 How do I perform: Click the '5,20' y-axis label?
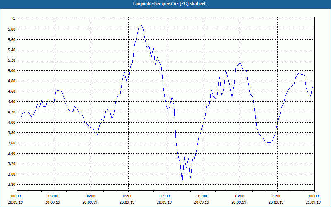[x=12, y=60]
